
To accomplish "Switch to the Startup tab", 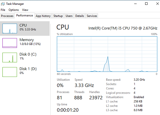I will click(x=58, y=16).
